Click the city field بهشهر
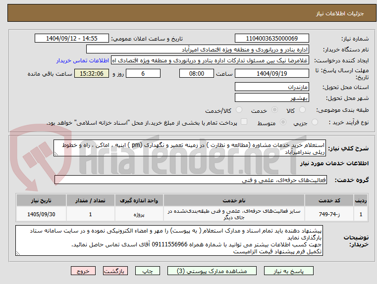The height and width of the screenshot is (284, 377). click(271, 98)
